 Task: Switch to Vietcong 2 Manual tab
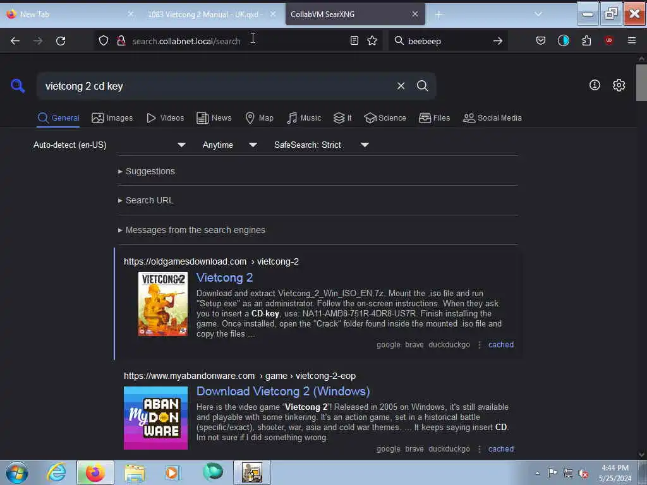click(205, 15)
